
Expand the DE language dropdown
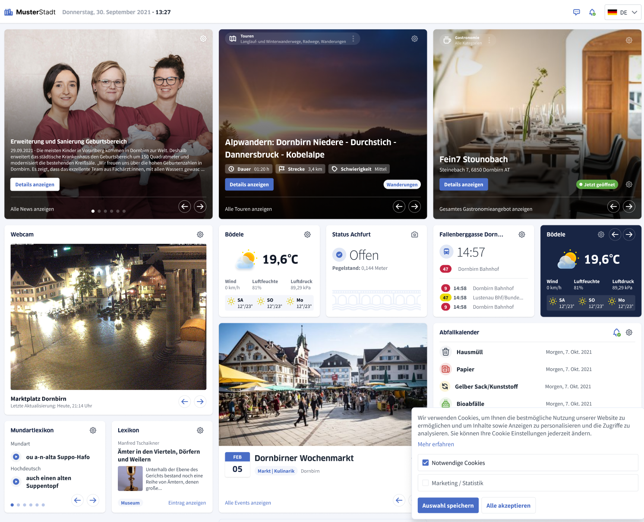pos(623,12)
